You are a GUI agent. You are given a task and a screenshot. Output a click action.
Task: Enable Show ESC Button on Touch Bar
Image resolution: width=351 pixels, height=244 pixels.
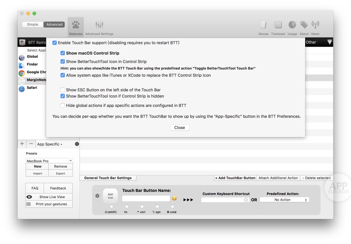click(x=62, y=90)
